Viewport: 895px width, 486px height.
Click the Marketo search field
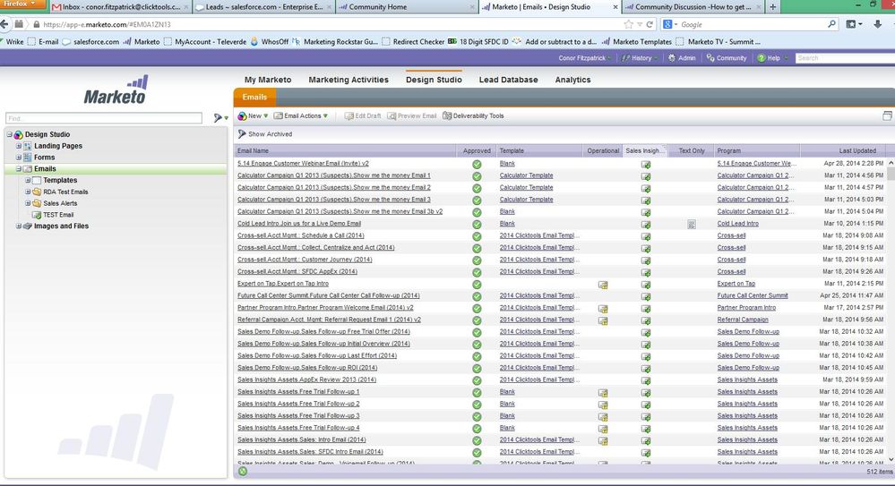[x=846, y=58]
